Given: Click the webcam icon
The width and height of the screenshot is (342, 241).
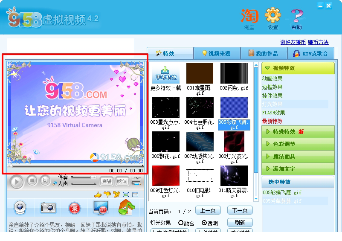Looking at the screenshot, I should 20,208.
